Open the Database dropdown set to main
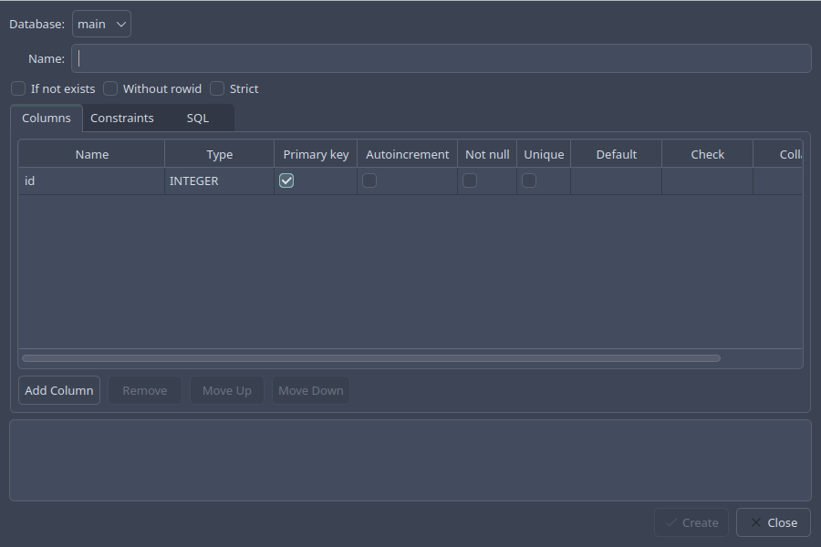The width and height of the screenshot is (821, 547). [101, 24]
